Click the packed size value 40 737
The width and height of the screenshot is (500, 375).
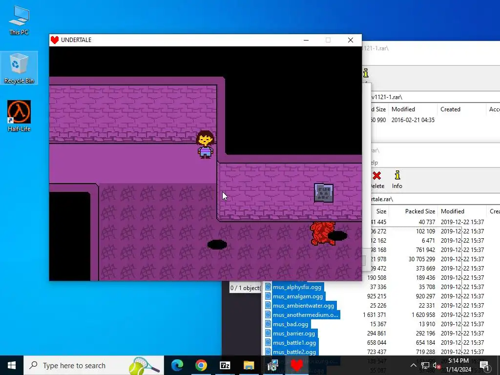427,222
